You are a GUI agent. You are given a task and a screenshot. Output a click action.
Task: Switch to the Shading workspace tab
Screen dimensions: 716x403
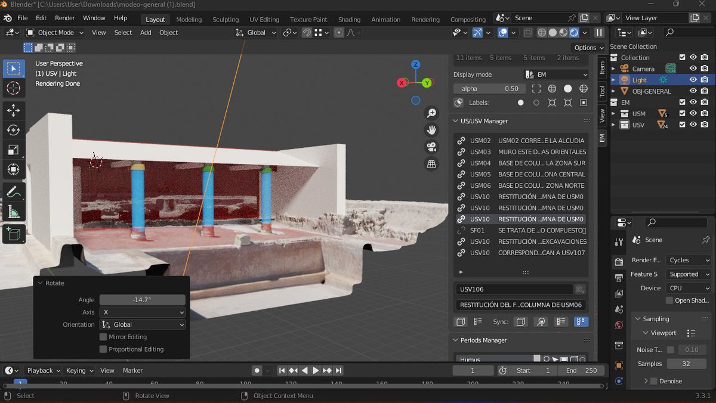point(349,19)
